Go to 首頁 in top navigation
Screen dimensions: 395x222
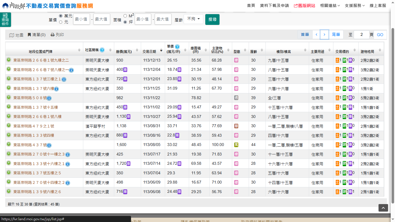(x=251, y=5)
